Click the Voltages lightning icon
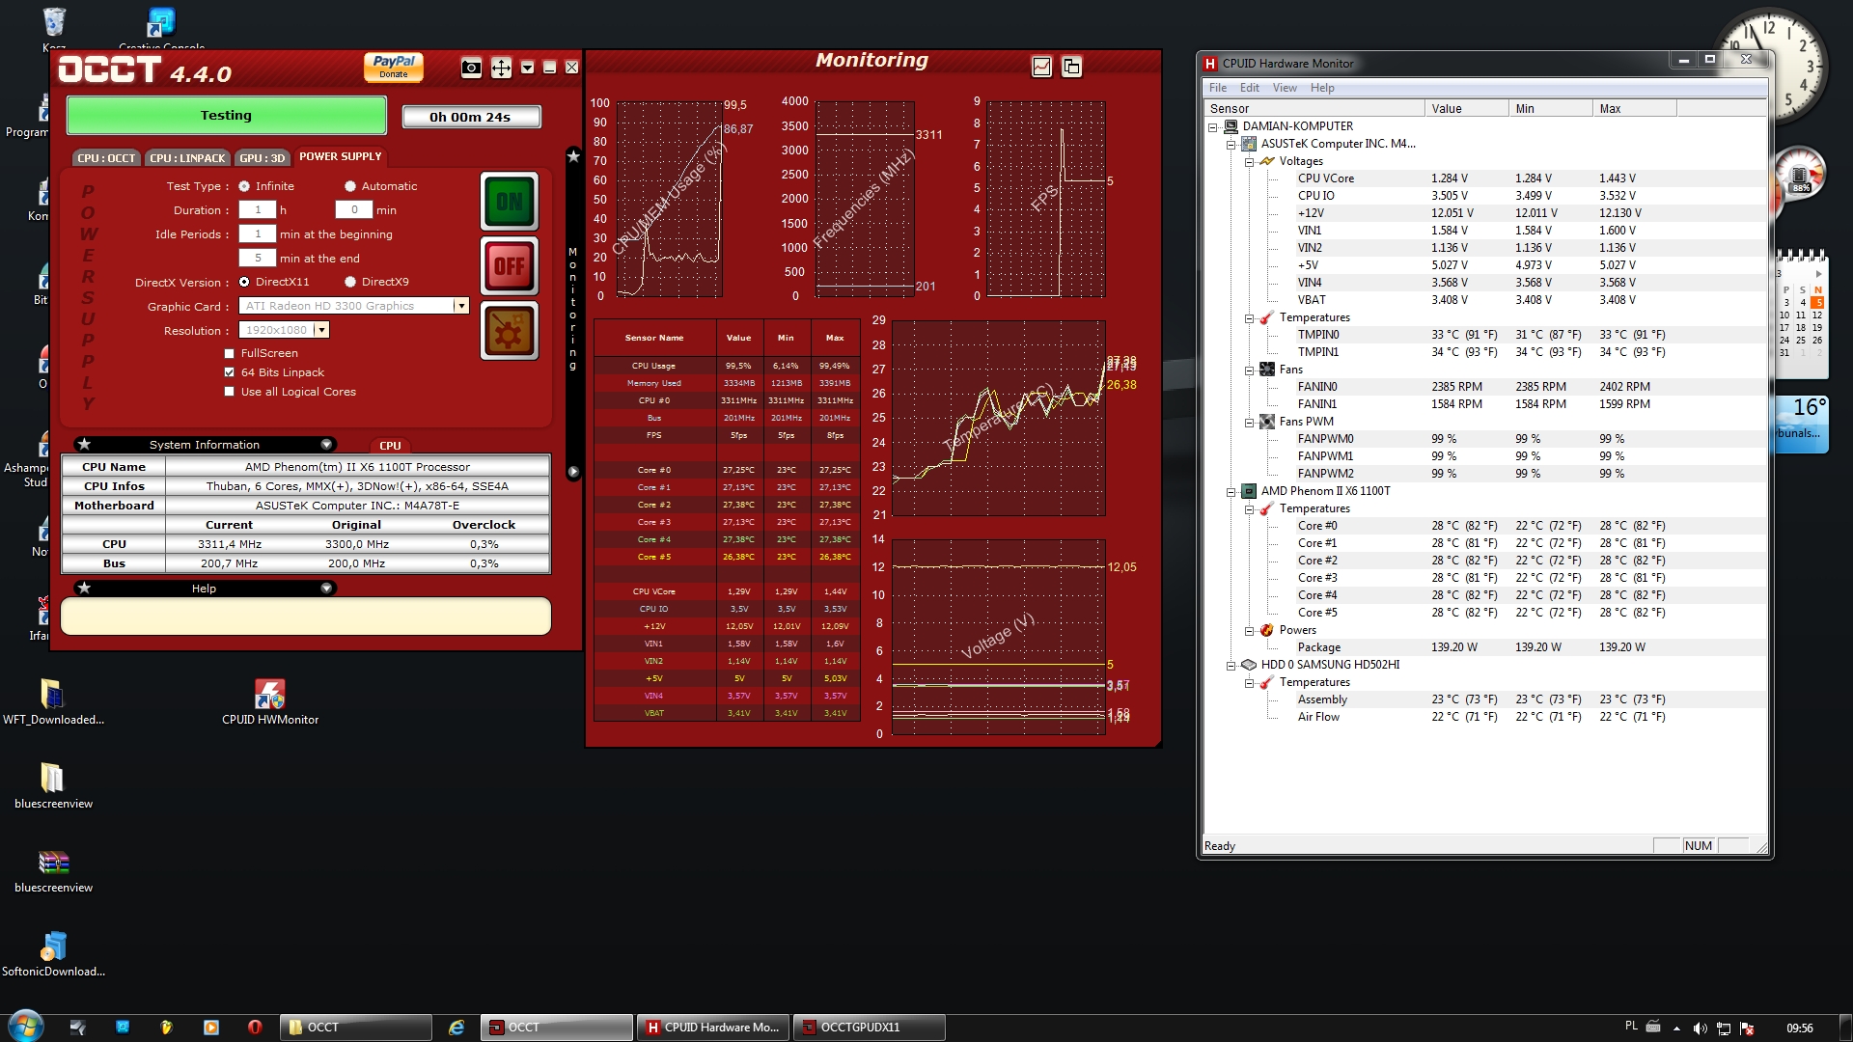This screenshot has height=1042, width=1853. [1267, 161]
